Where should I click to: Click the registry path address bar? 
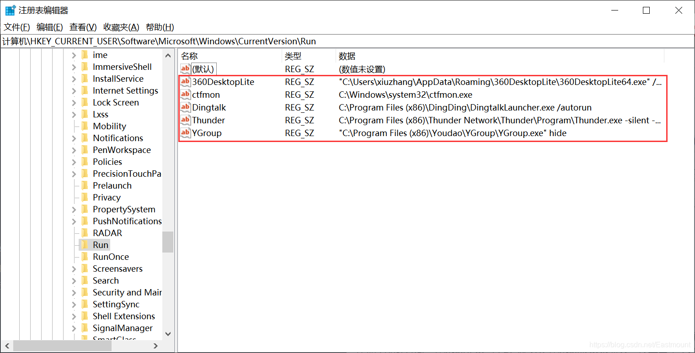pos(347,42)
